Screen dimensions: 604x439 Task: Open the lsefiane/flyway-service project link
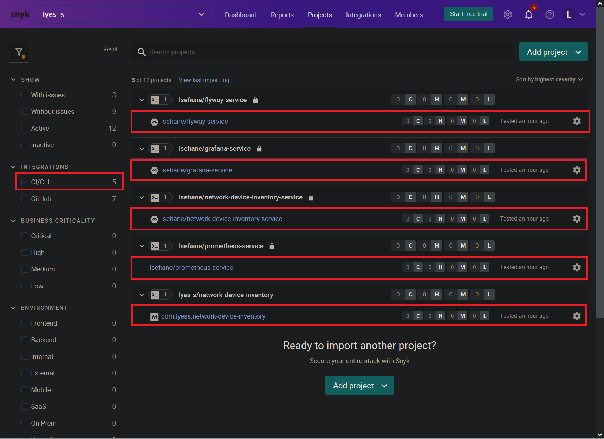coord(194,122)
